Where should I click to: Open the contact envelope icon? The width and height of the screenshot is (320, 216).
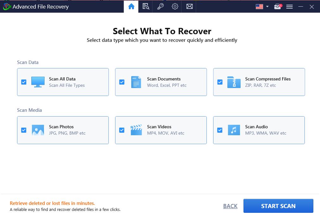[x=189, y=6]
